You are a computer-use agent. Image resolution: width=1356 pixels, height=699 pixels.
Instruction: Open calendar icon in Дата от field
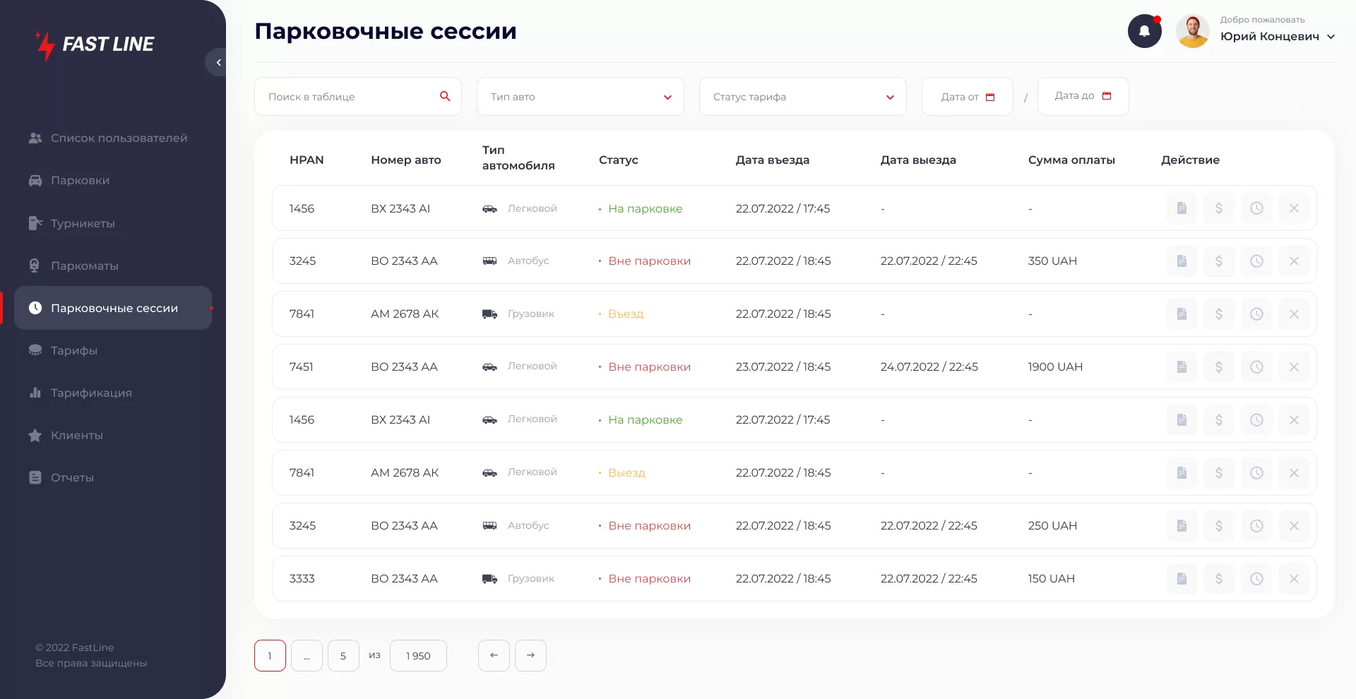tap(990, 97)
